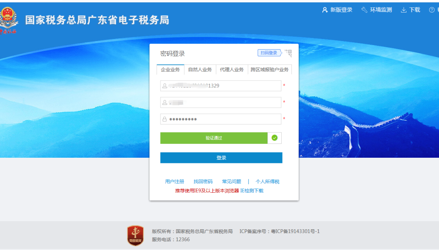439x250 pixels.
Task: Click the 验证通过 verification slider bar
Action: tap(214, 138)
